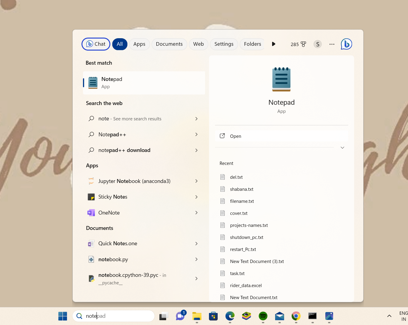Open Windows Terminal from the taskbar

click(x=312, y=316)
